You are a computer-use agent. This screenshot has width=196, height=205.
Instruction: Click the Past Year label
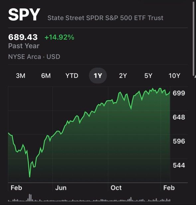24,46
